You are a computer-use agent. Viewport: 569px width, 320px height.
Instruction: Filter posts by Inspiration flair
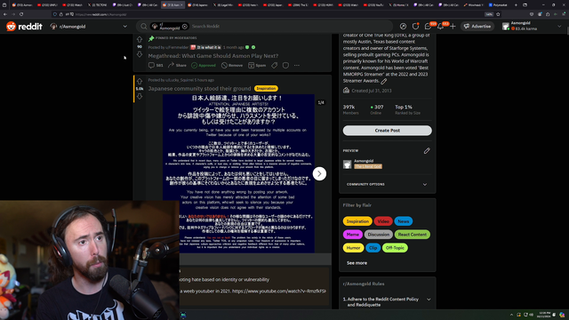point(357,221)
